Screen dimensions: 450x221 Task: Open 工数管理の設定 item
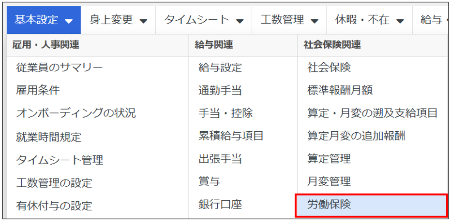tap(54, 183)
